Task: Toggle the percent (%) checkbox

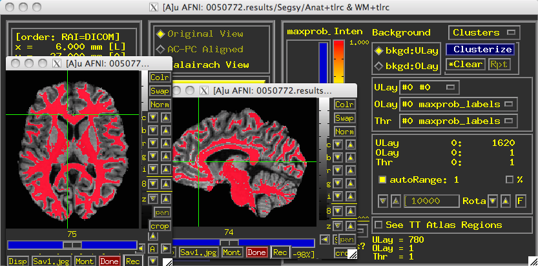Action: click(x=510, y=179)
